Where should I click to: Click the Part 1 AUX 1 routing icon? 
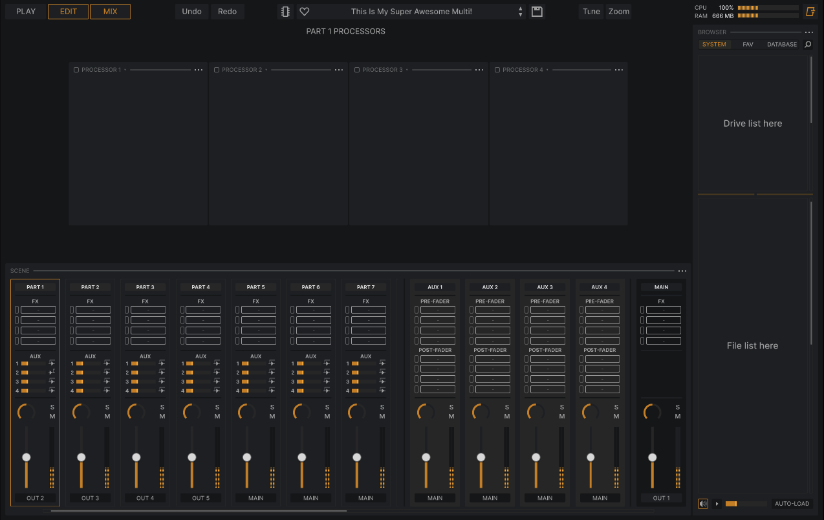[52, 363]
